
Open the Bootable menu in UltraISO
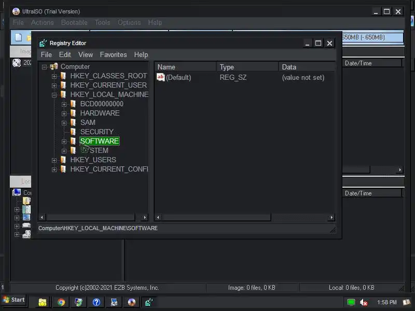tap(74, 22)
